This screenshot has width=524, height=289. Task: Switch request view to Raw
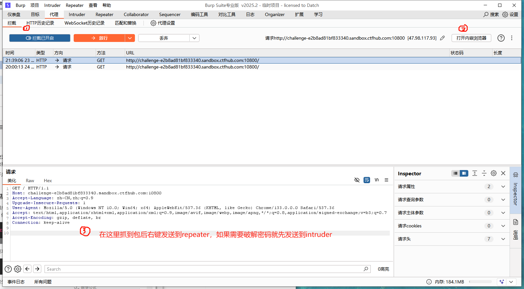[x=30, y=181]
